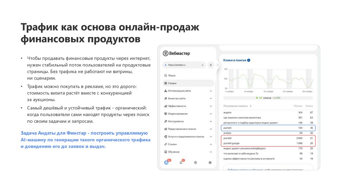Select the andata query row

[x=268, y=133]
